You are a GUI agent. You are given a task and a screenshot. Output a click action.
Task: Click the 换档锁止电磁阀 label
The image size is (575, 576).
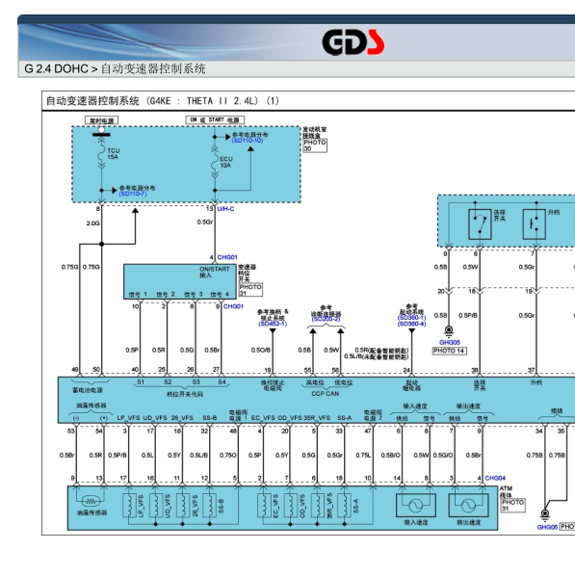click(273, 385)
